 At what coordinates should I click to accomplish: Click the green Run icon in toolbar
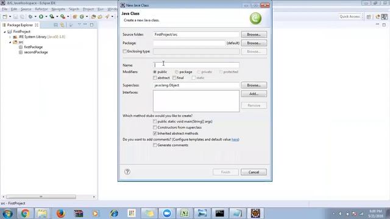coord(41,16)
